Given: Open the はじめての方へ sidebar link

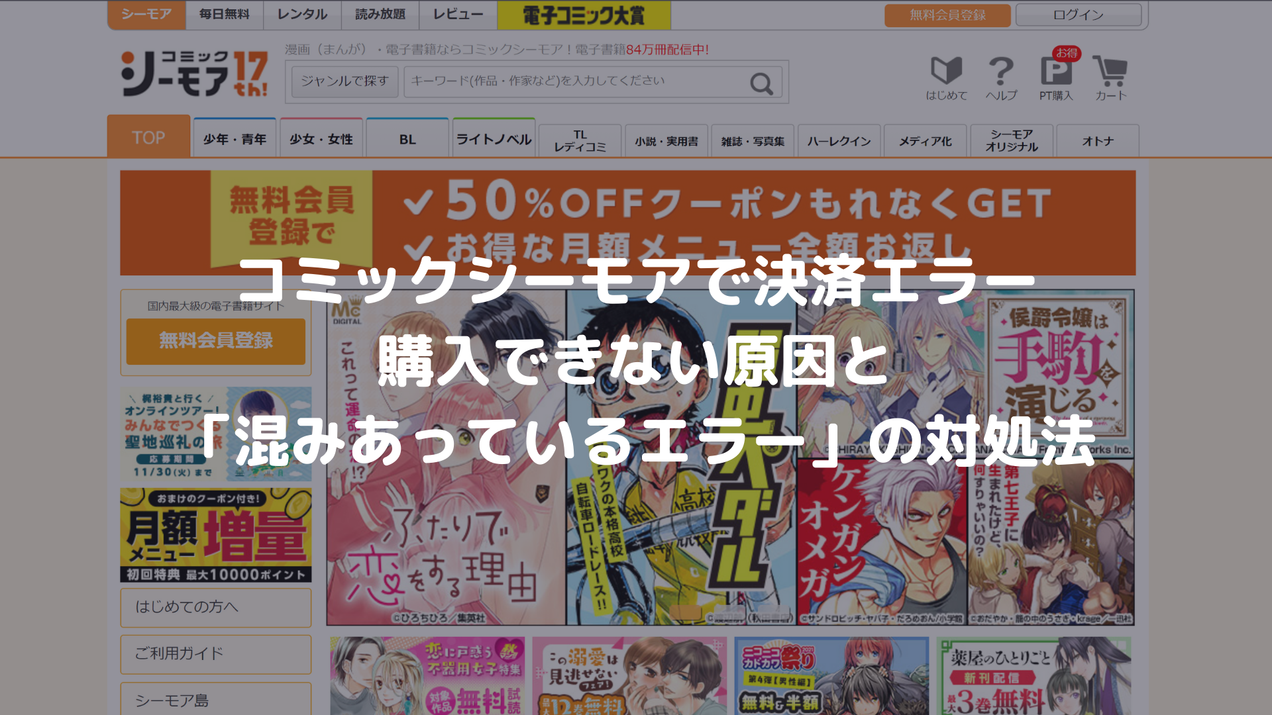Looking at the screenshot, I should 216,607.
